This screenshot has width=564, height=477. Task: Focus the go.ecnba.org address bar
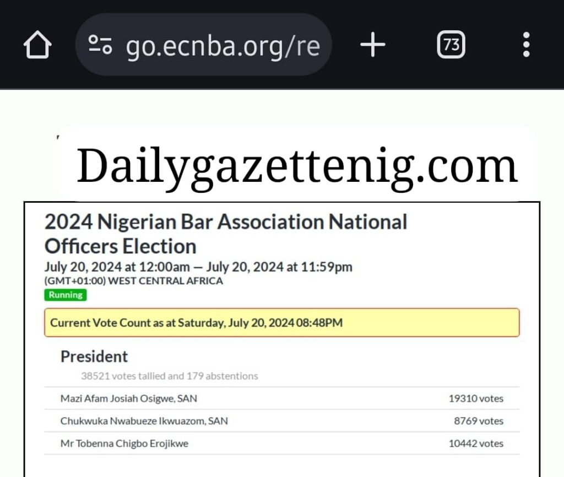point(223,46)
